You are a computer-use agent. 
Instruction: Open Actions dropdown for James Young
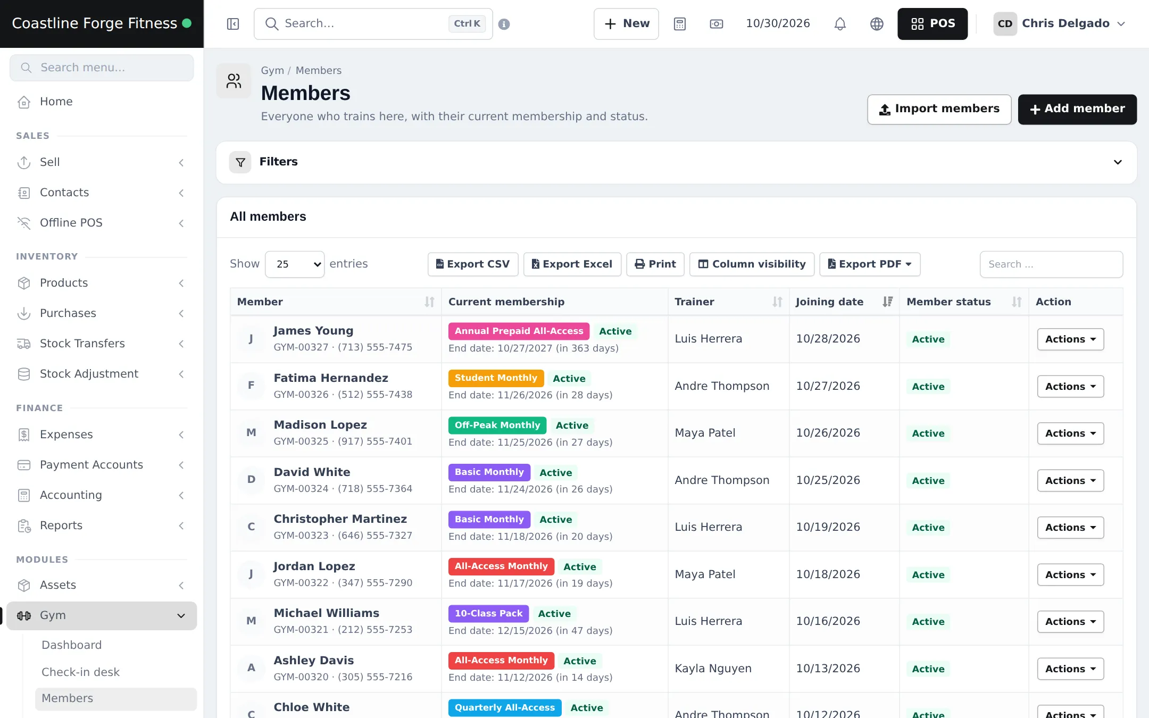pyautogui.click(x=1070, y=339)
